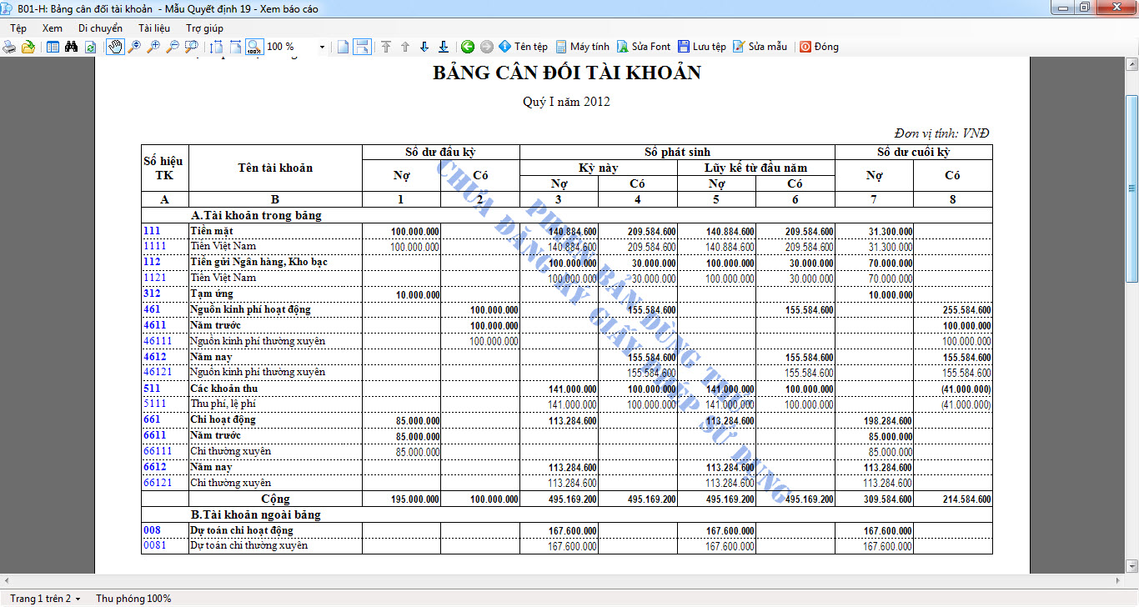Click account number 46111 link
Image resolution: width=1139 pixels, height=607 pixels.
(x=158, y=341)
